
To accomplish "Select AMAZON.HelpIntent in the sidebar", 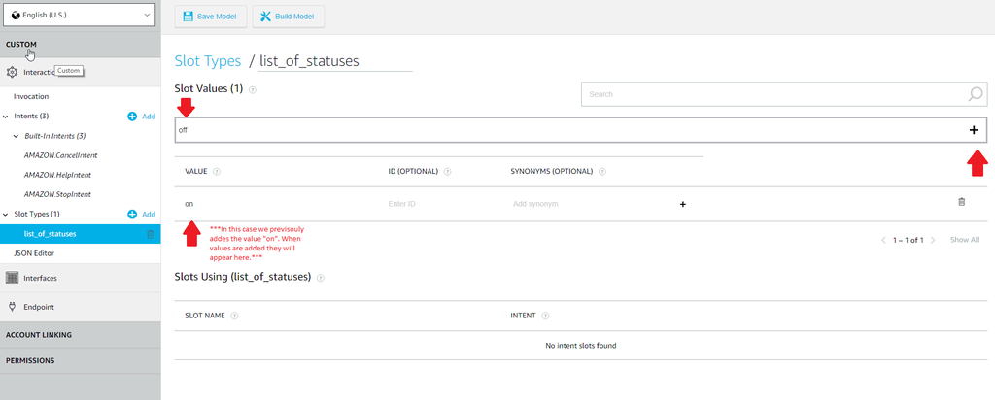I will pyautogui.click(x=59, y=175).
